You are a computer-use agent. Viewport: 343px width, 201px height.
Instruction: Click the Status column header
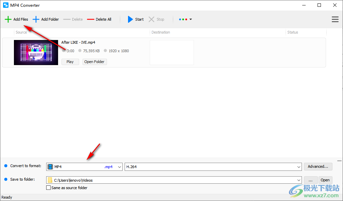[292, 32]
